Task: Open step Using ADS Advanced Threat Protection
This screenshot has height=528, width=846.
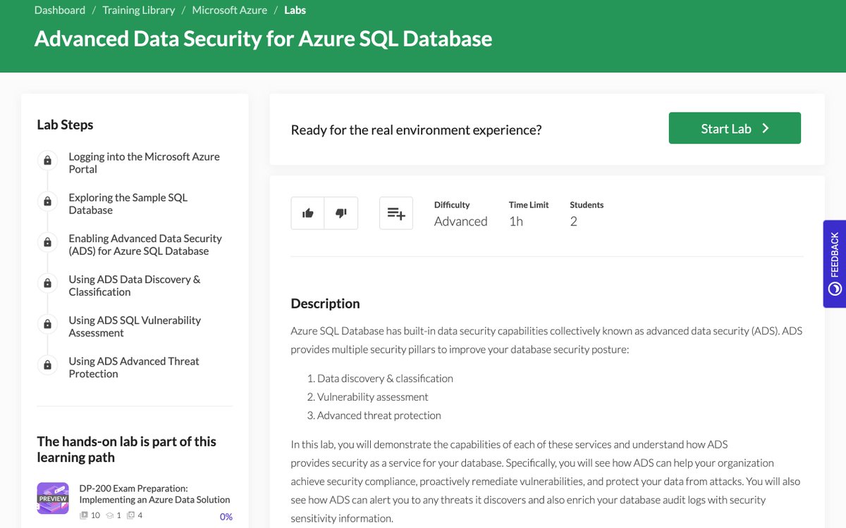Action: (134, 367)
